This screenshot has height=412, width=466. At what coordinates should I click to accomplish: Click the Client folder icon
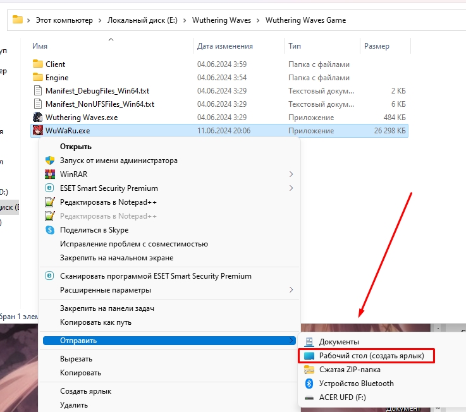(x=38, y=64)
